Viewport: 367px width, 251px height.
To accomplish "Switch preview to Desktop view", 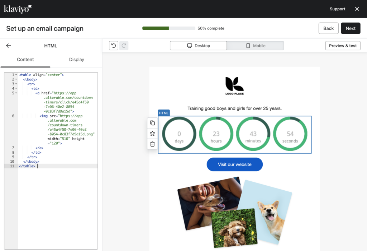I will pyautogui.click(x=198, y=46).
